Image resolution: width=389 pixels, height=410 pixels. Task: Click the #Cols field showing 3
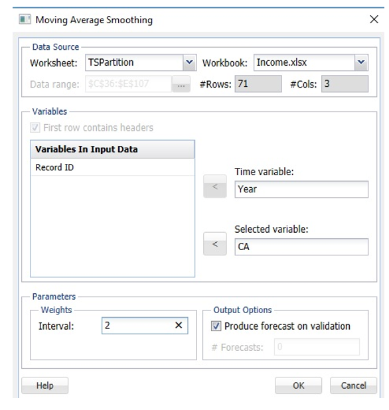[x=345, y=84]
